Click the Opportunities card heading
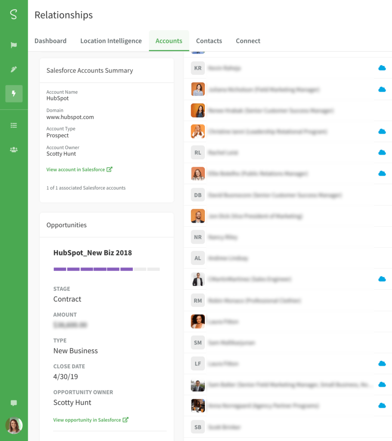The image size is (392, 441). tap(67, 225)
